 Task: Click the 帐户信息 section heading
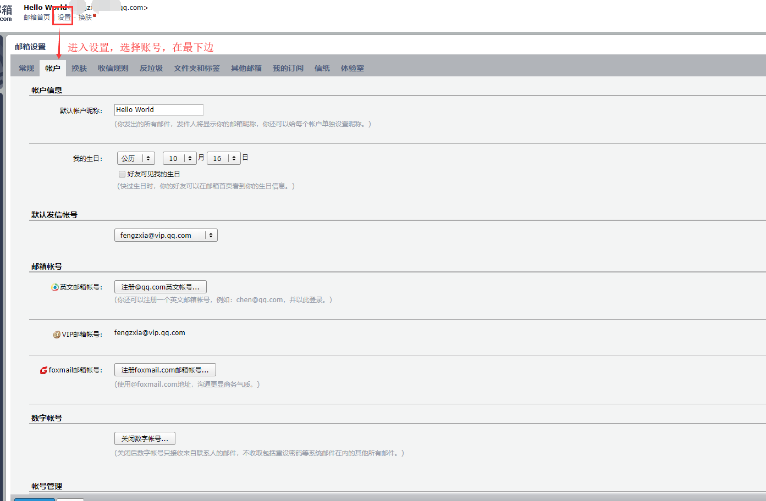tap(47, 90)
